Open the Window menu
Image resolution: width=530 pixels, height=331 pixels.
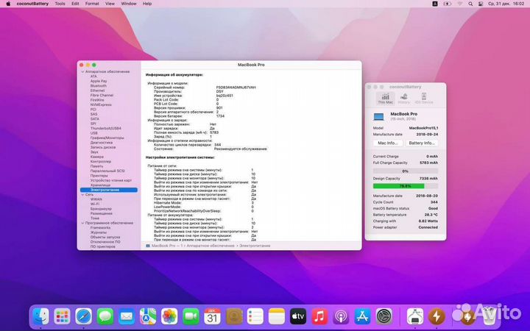(x=129, y=4)
